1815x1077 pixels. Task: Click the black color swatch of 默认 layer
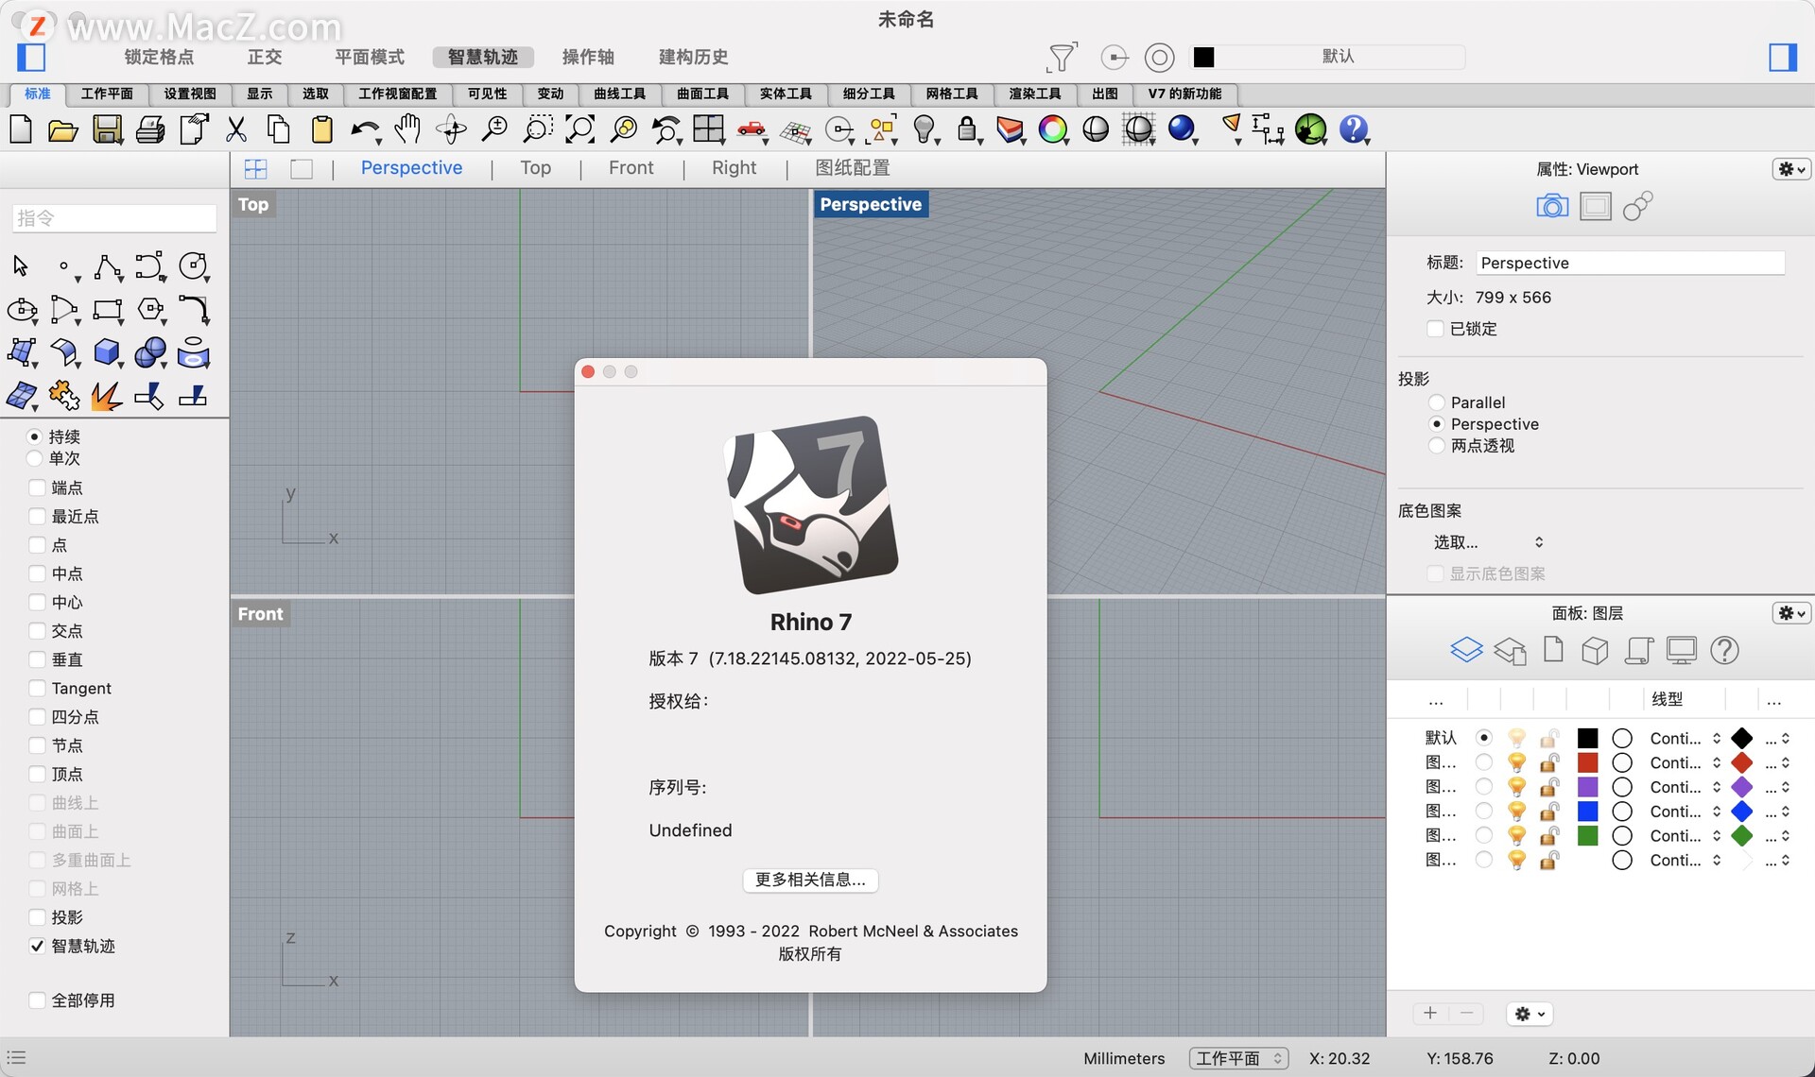click(x=1588, y=739)
